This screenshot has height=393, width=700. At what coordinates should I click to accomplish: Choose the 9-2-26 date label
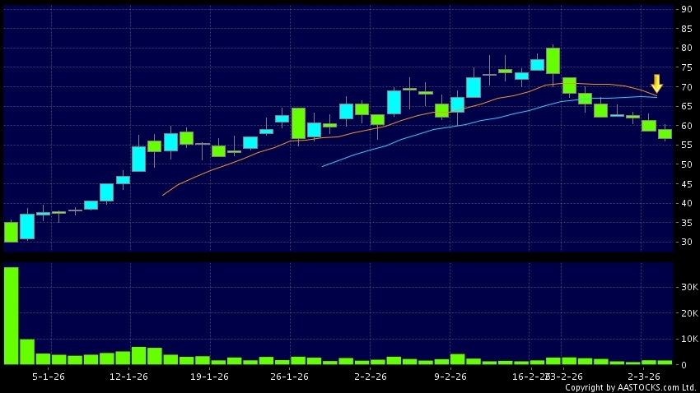[x=451, y=377]
